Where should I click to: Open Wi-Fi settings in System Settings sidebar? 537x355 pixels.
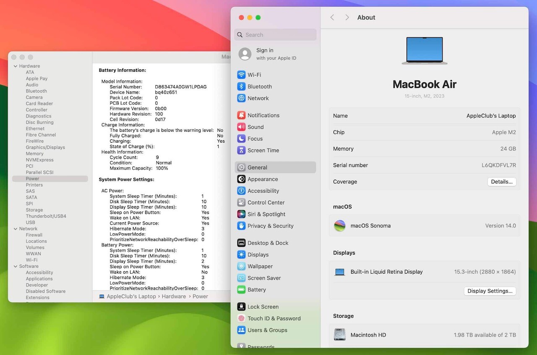275,75
